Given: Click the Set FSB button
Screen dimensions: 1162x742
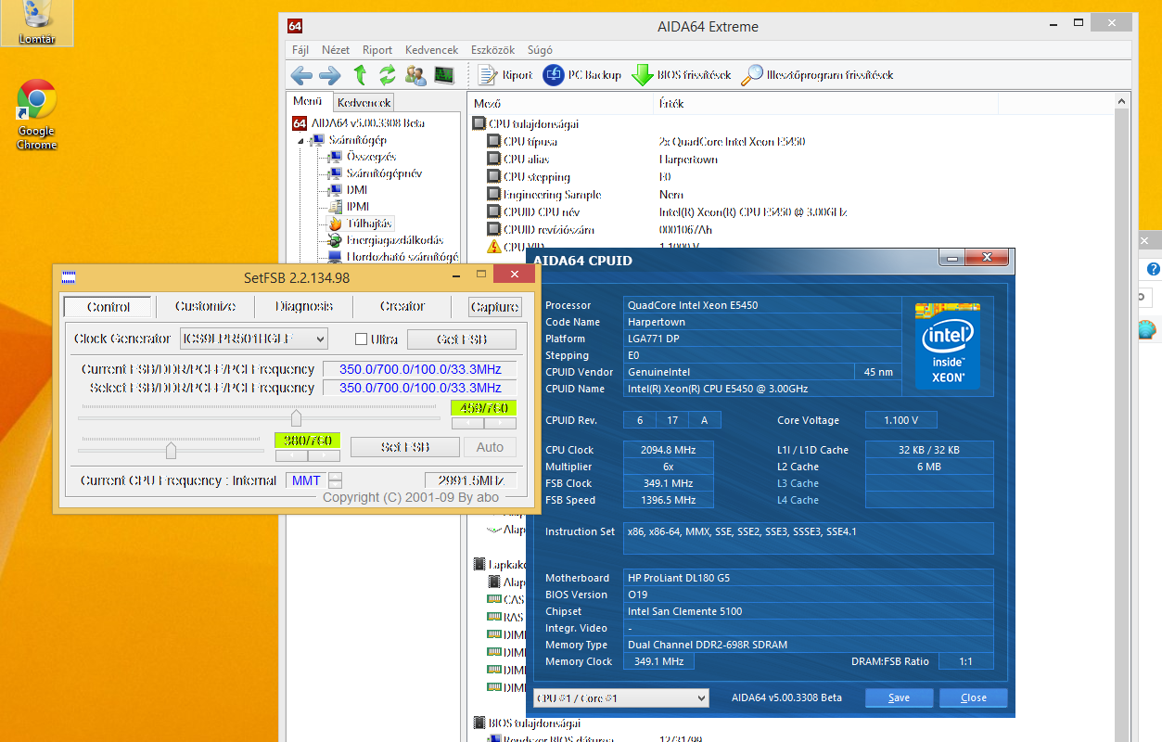Looking at the screenshot, I should (405, 447).
